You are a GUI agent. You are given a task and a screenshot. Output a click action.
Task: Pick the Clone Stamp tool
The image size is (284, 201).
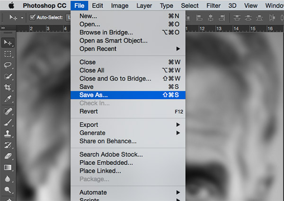click(x=8, y=133)
